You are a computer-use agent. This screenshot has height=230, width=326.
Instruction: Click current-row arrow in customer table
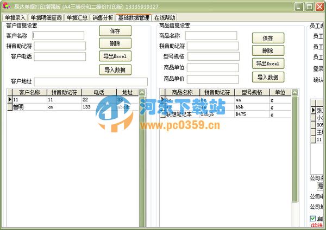coord(10,100)
